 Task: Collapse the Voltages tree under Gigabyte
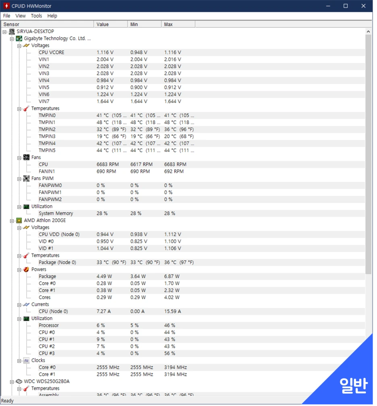pos(19,46)
